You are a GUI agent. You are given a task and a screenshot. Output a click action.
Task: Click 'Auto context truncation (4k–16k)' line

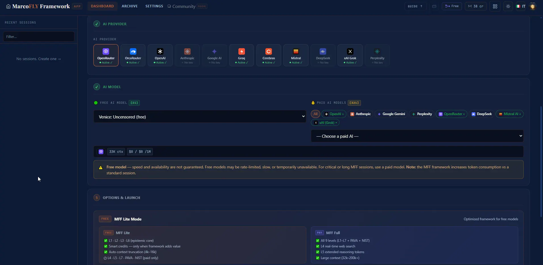[132, 252]
